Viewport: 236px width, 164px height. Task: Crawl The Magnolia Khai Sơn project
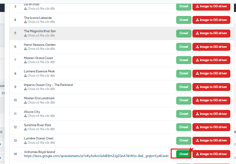click(x=183, y=33)
